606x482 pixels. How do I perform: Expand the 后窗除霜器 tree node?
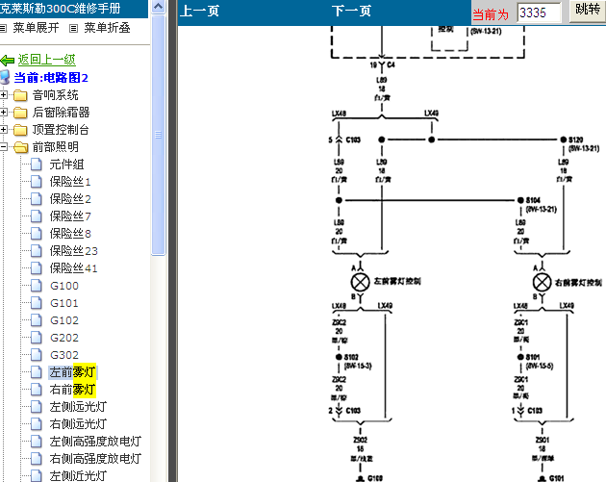pos(3,113)
